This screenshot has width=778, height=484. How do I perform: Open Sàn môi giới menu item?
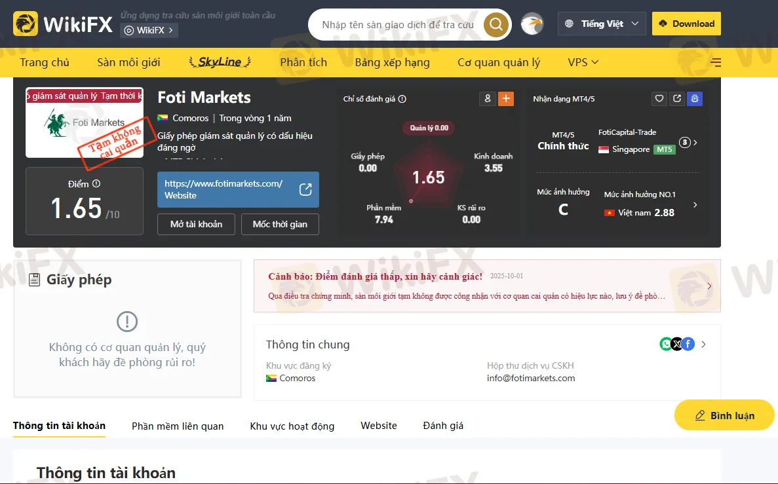point(128,62)
